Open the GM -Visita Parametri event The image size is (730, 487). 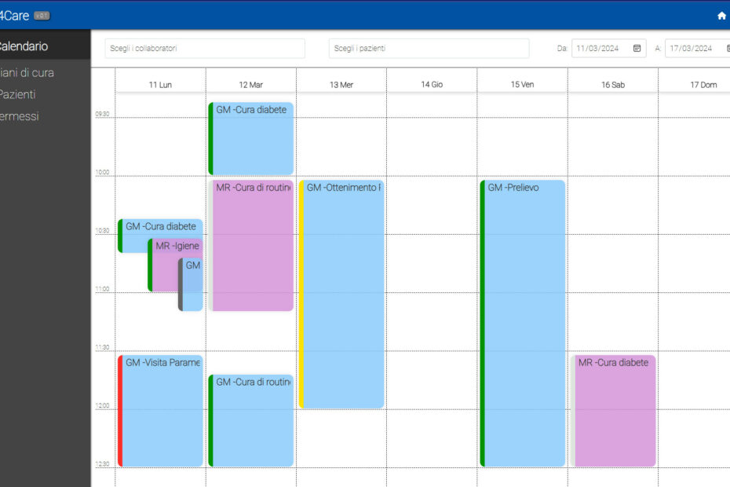coord(160,411)
